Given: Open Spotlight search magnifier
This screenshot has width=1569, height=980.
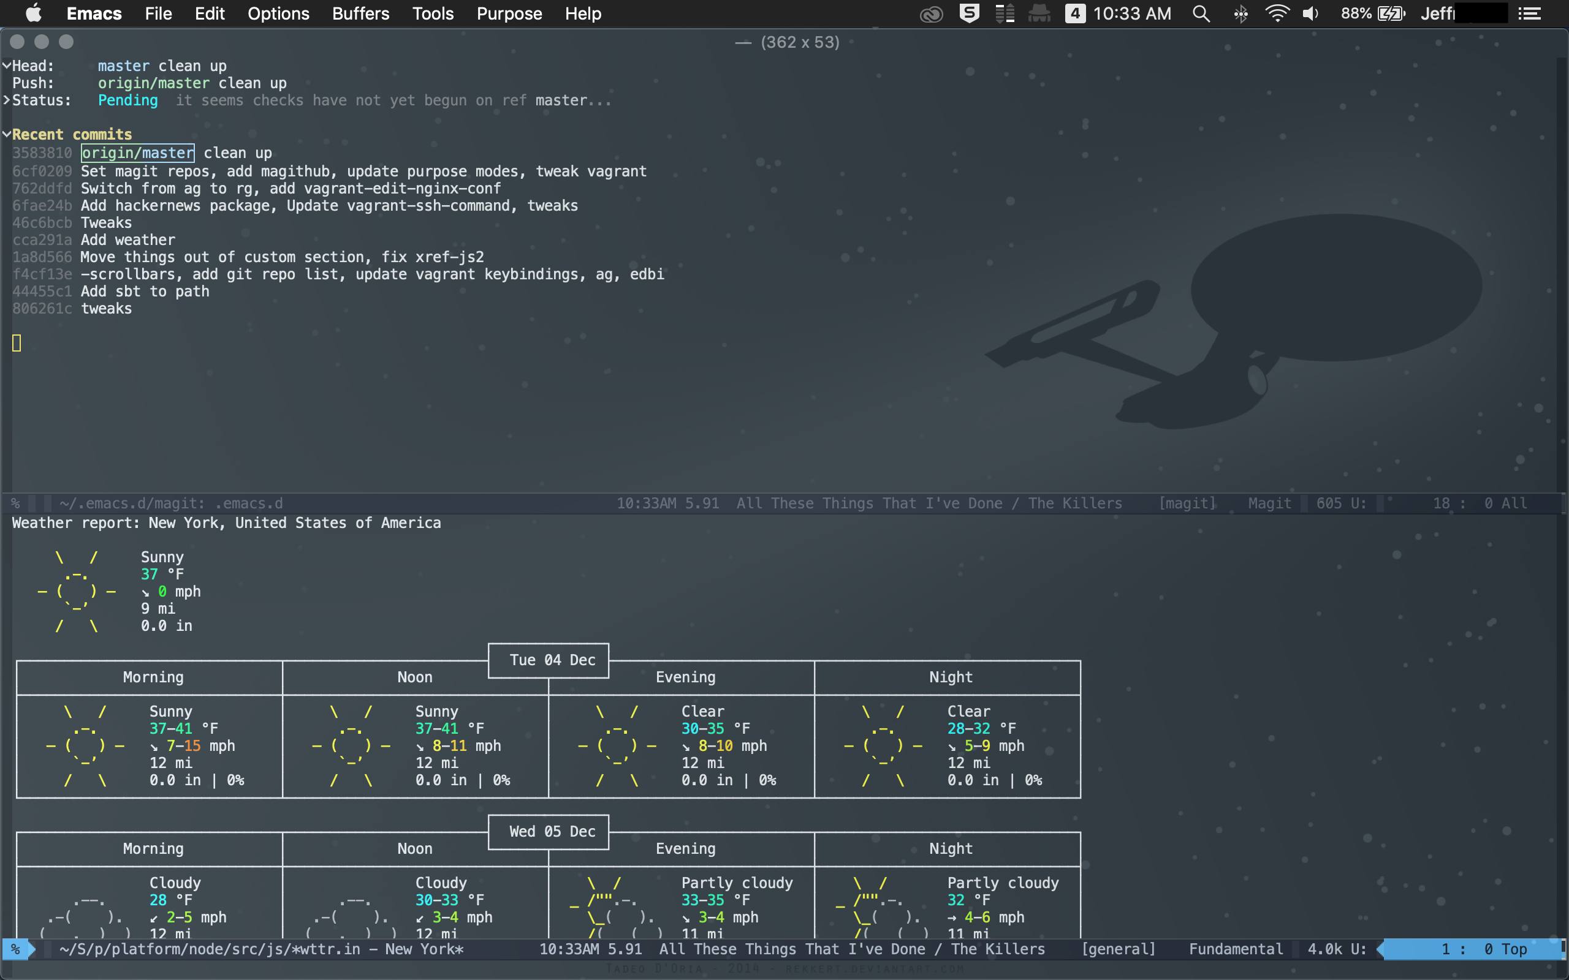Looking at the screenshot, I should [x=1201, y=13].
